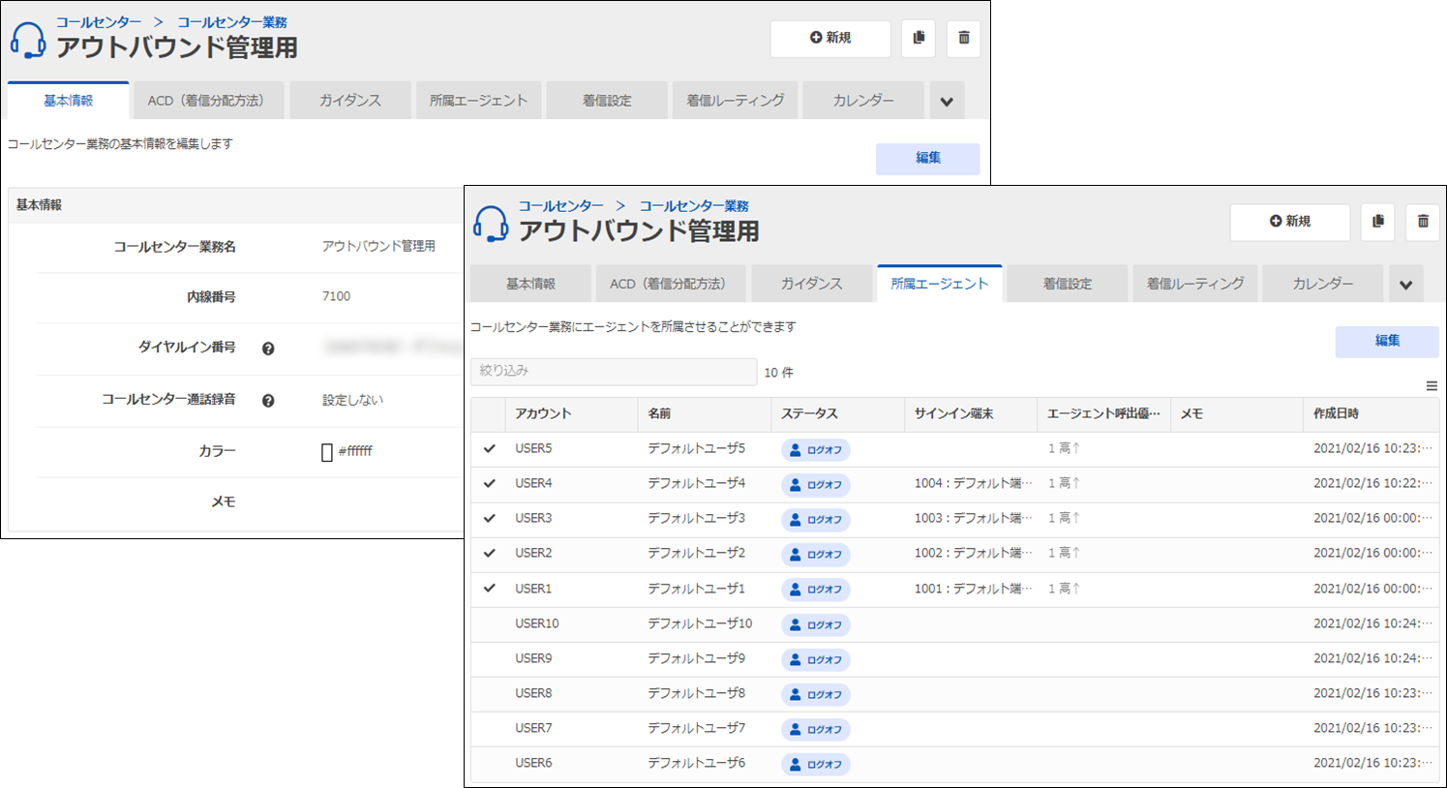Toggle the checkmark for USER4 row
This screenshot has width=1447, height=788.
[x=490, y=484]
